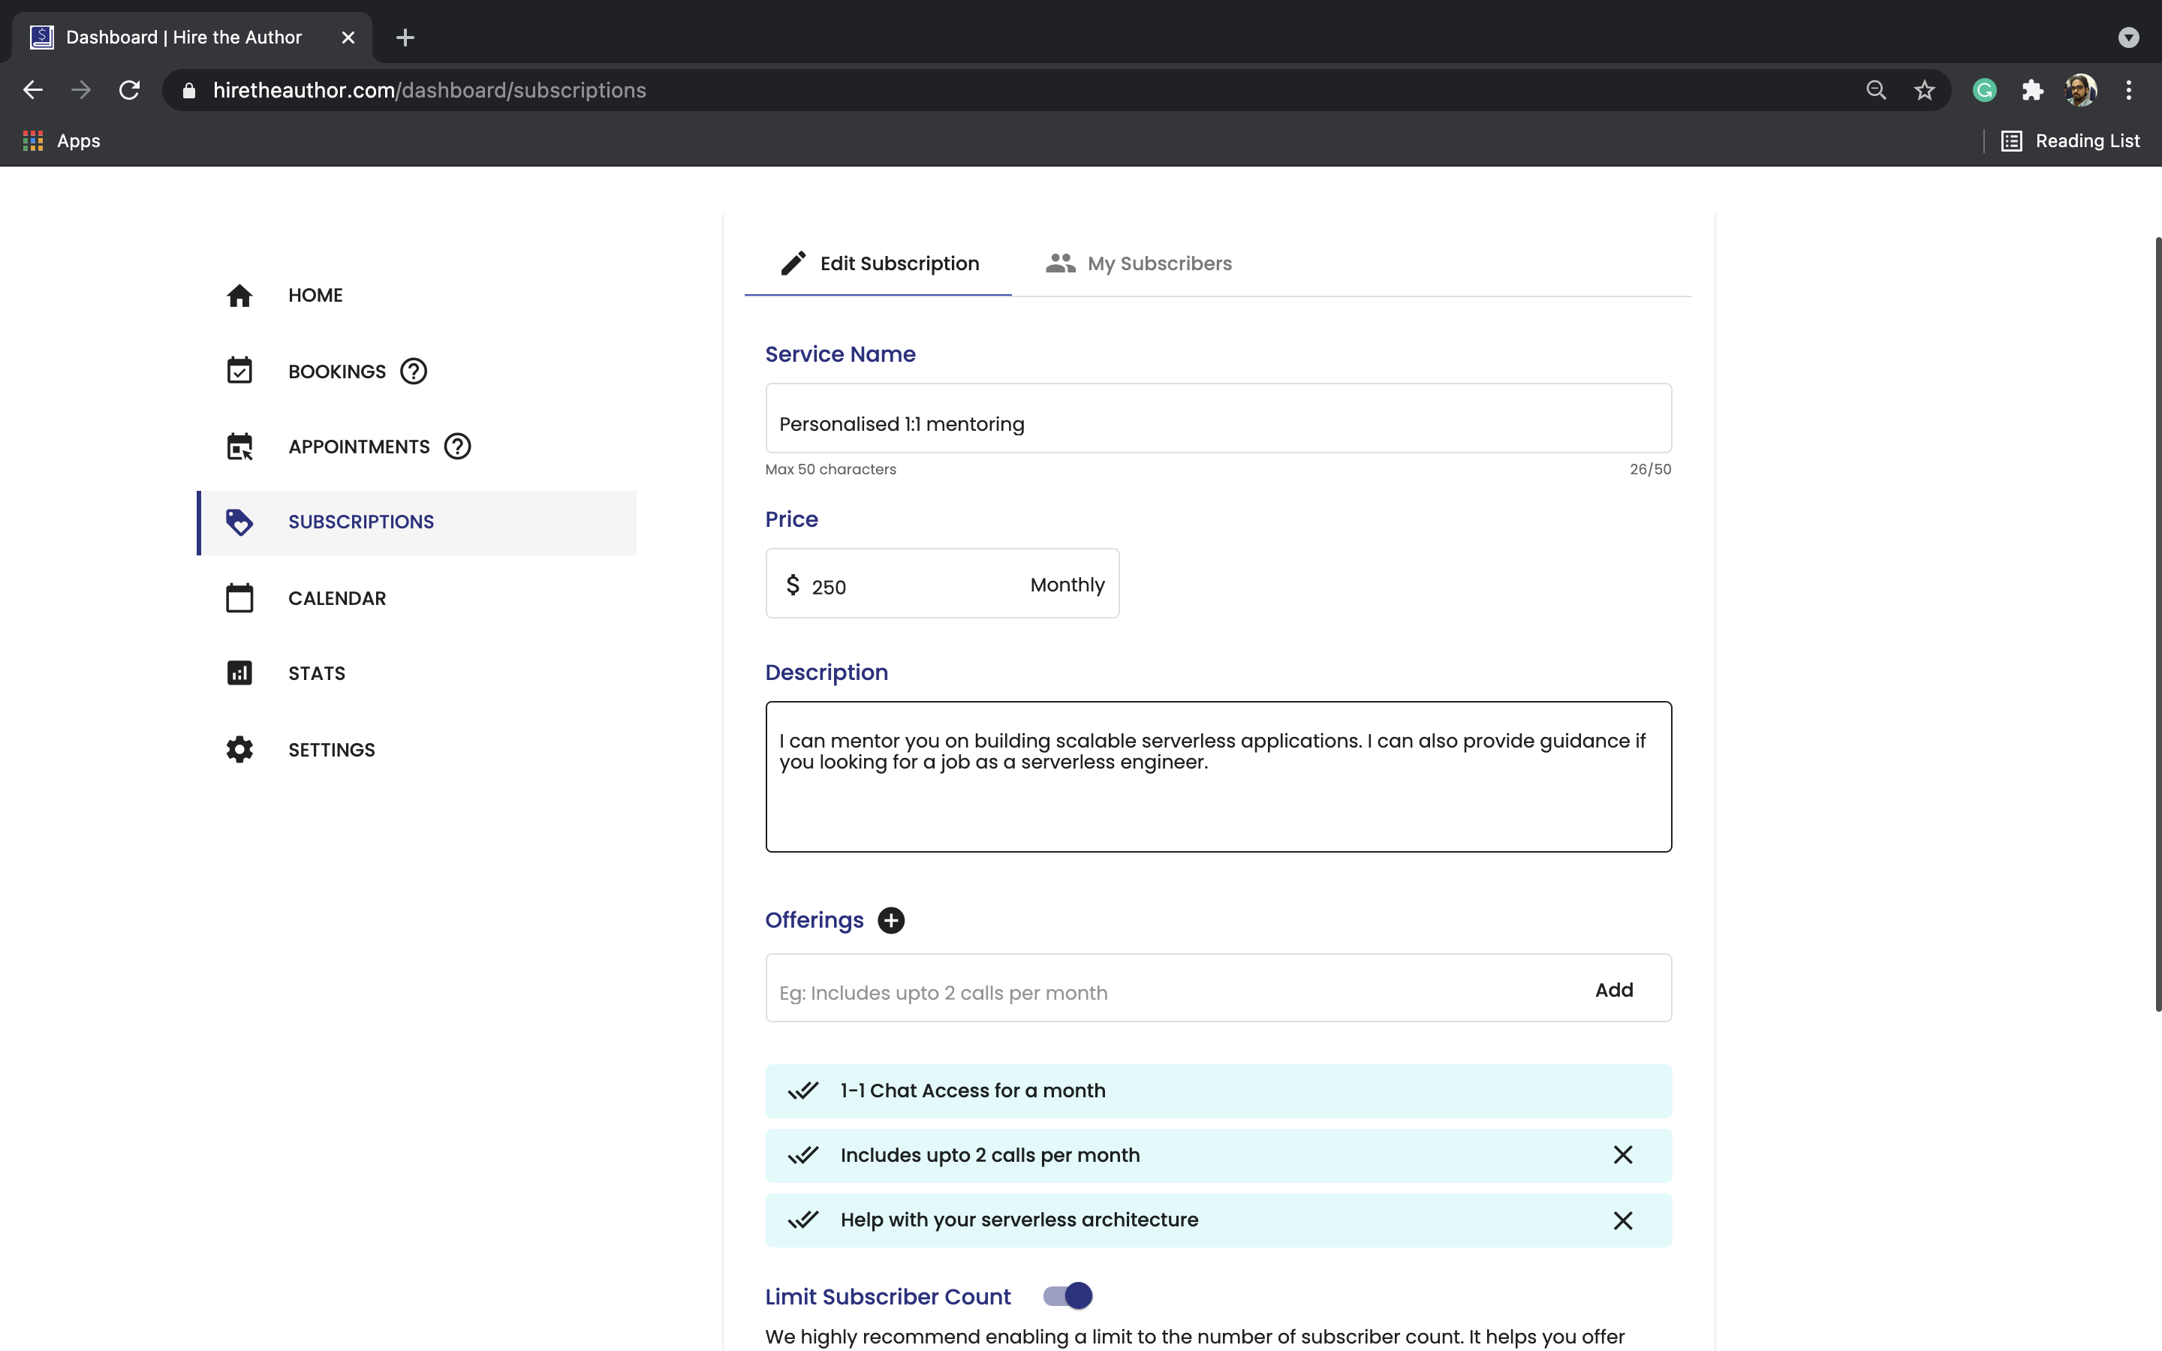Open the Monthly billing period dropdown
The height and width of the screenshot is (1351, 2162).
(1067, 585)
